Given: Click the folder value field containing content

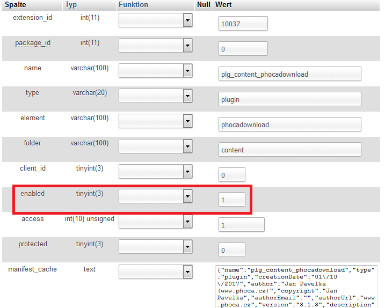Looking at the screenshot, I should [x=289, y=150].
